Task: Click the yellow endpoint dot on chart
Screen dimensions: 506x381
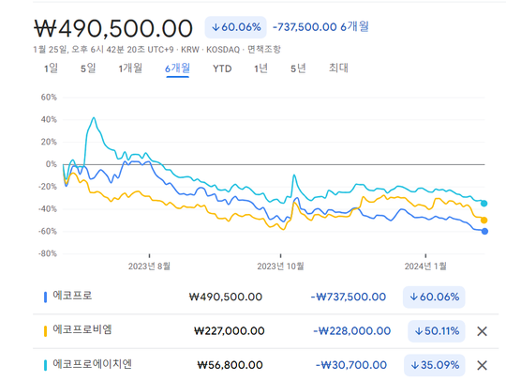Action: point(484,221)
